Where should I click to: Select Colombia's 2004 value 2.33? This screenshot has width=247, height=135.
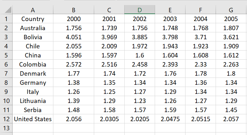201,65
